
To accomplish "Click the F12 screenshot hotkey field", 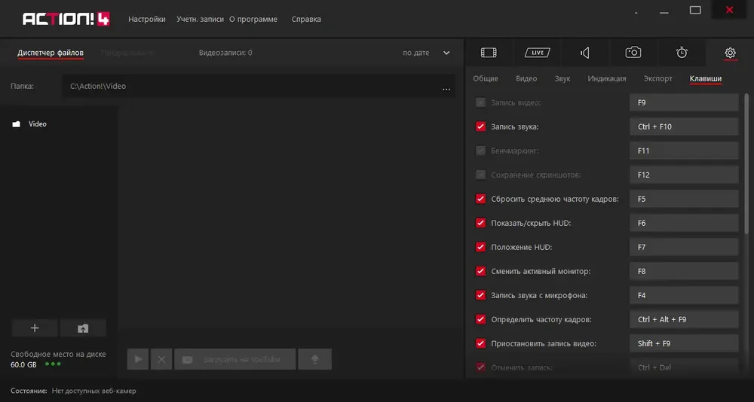I will pos(684,175).
